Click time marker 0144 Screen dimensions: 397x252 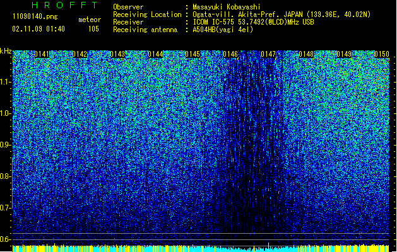tap(155, 54)
